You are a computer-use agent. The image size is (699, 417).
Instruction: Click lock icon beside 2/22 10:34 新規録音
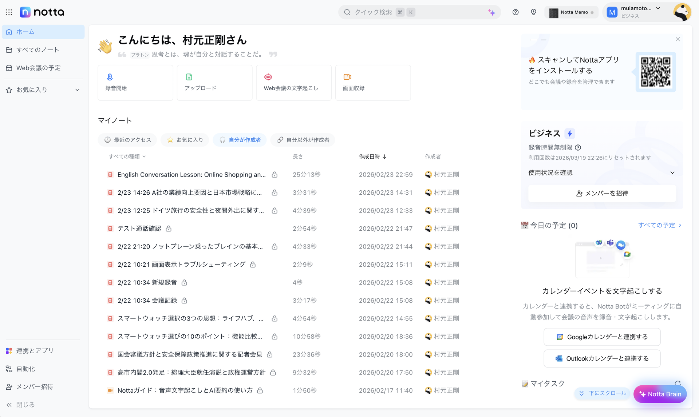tap(184, 283)
